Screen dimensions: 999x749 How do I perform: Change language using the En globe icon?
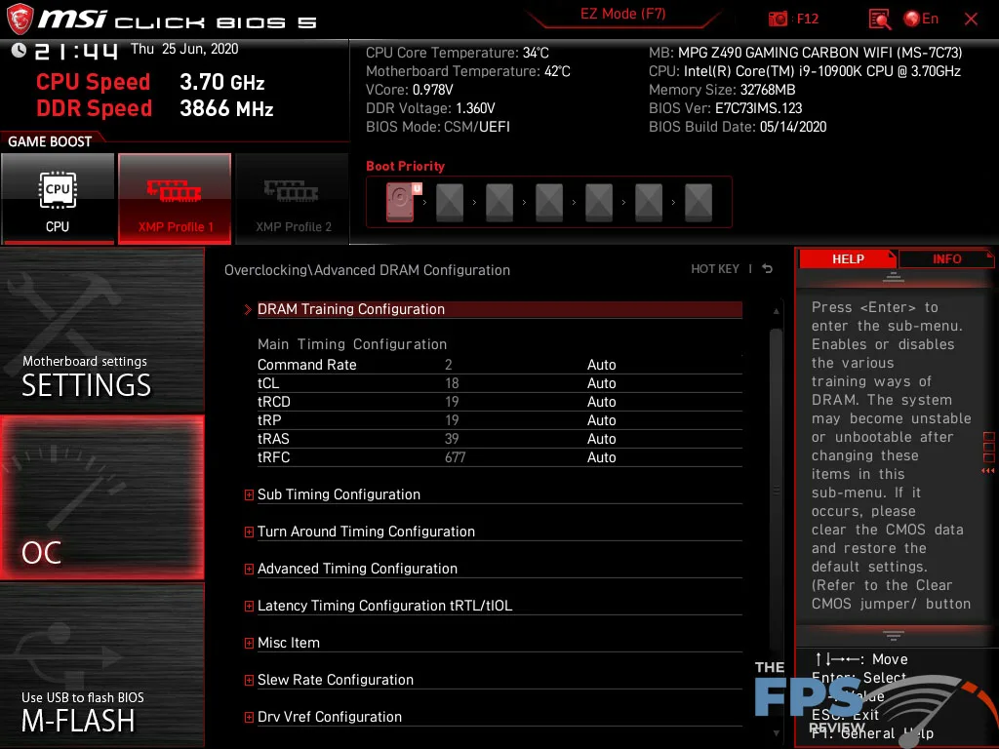pos(921,20)
